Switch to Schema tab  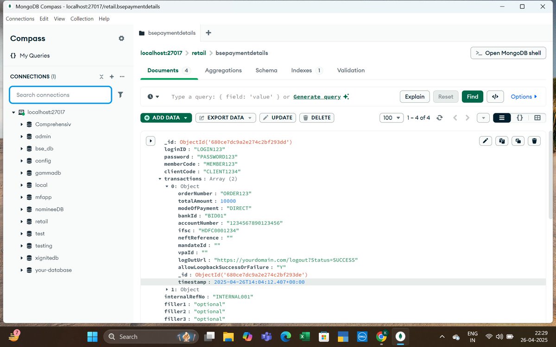click(x=266, y=70)
